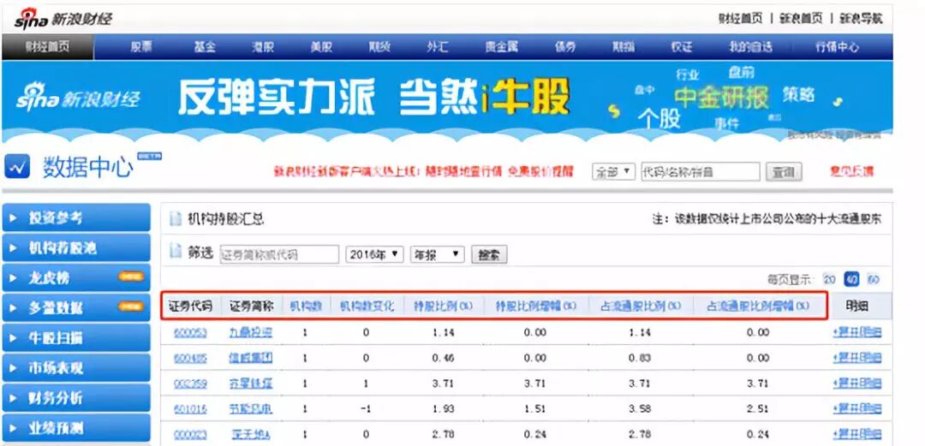Select 外汇 in the navigation bar
Viewport: 925px width, 446px height.
click(x=437, y=46)
